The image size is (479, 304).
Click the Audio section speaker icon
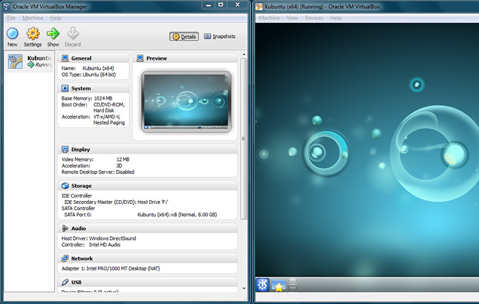65,228
